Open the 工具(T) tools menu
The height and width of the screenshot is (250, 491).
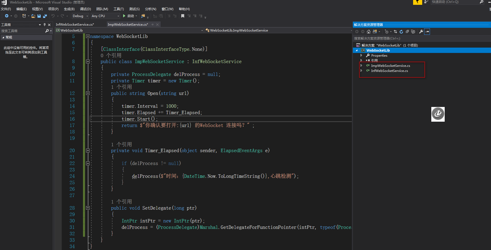pos(119,9)
